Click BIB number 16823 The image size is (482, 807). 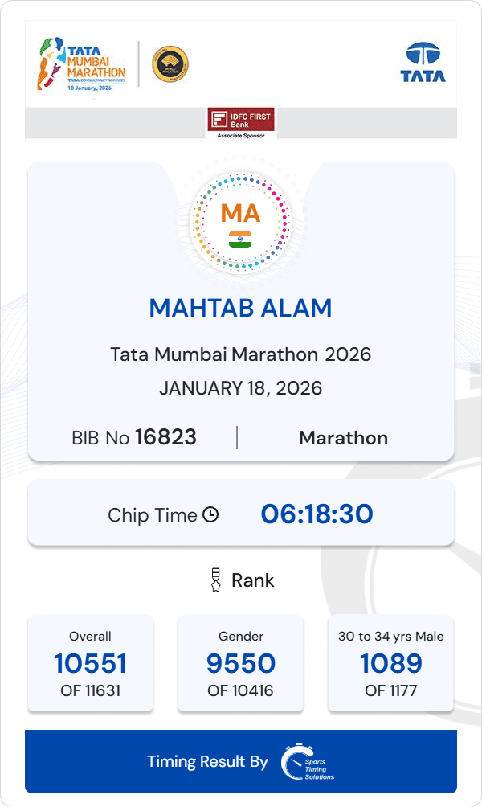[x=165, y=437]
